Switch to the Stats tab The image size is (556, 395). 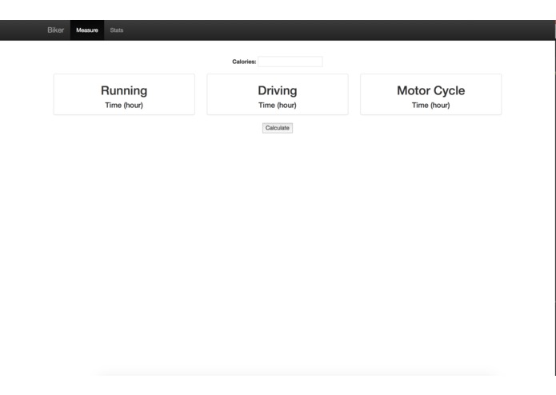pos(117,30)
